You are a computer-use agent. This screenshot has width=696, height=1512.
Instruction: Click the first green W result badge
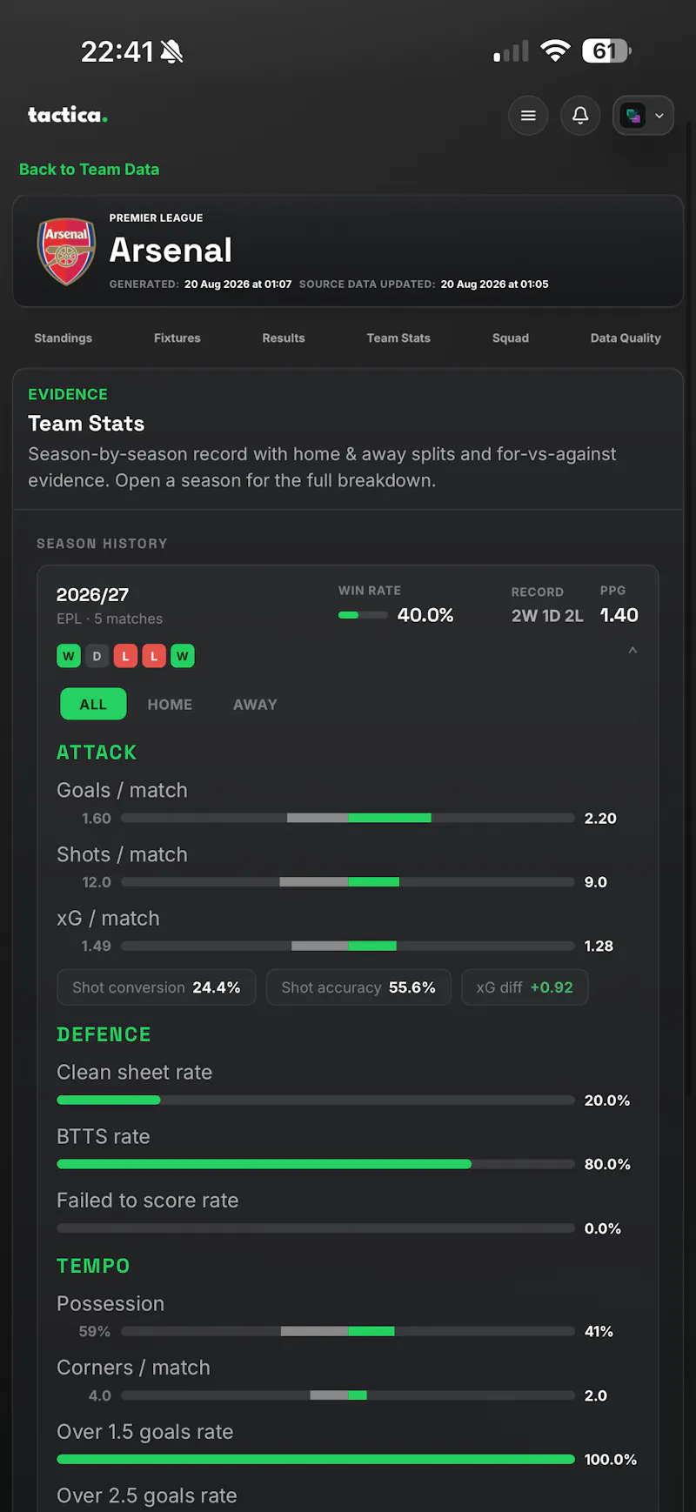click(69, 656)
